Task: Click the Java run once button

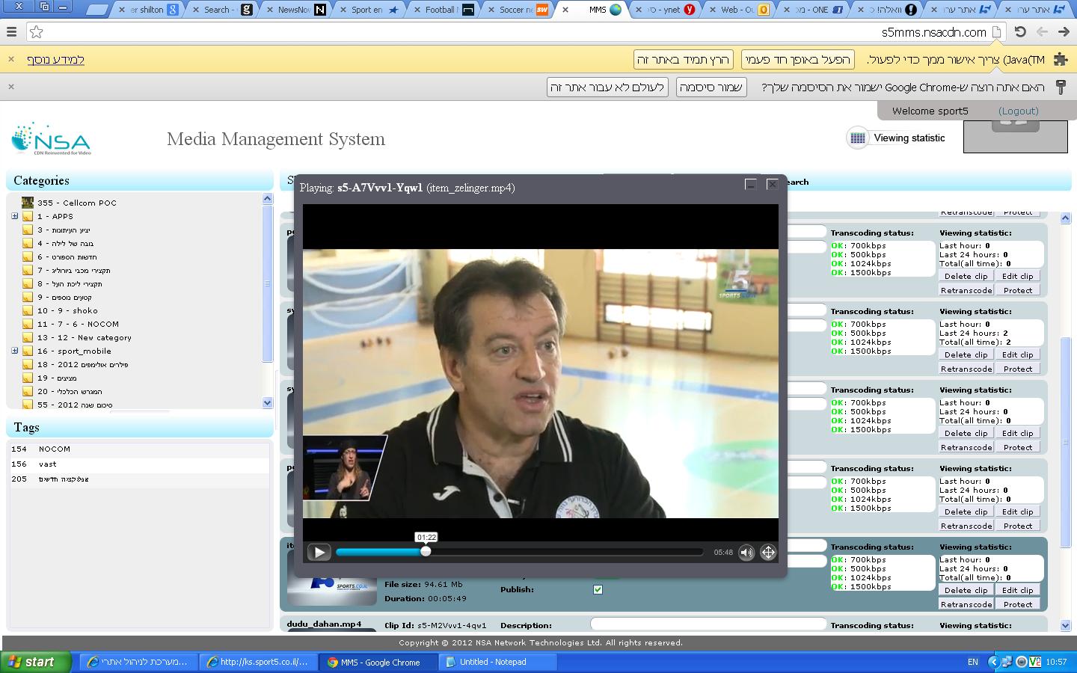Action: click(x=797, y=60)
